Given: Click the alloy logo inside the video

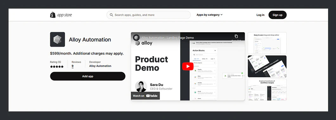Looking at the screenshot, I should point(144,43).
